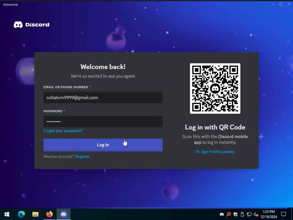This screenshot has height=220, width=293.
Task: Open the 'Forgot your password?' link
Action: point(63,131)
